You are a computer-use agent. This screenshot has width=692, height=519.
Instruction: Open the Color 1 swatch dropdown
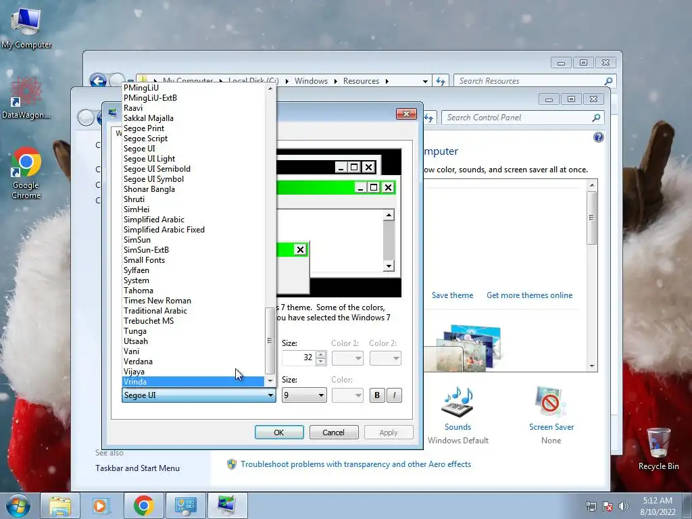tap(347, 358)
